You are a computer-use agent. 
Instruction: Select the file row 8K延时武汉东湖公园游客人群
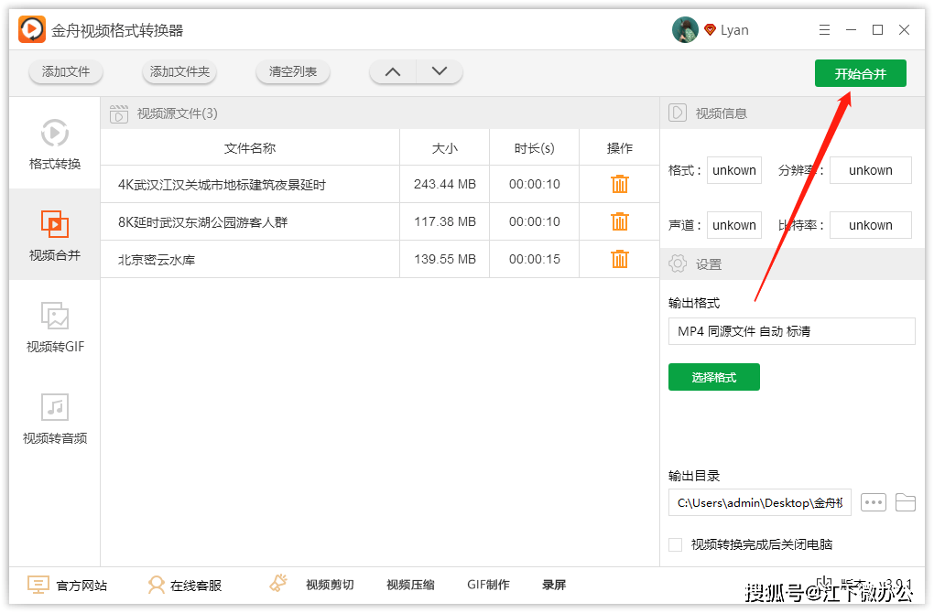(380, 222)
